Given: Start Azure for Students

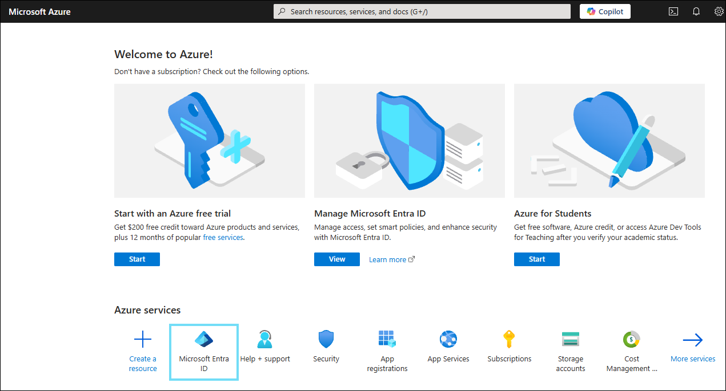Looking at the screenshot, I should (536, 259).
